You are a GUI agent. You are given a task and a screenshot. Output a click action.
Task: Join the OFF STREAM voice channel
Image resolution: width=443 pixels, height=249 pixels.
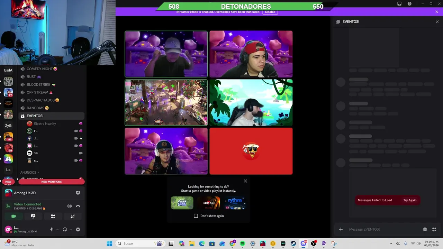tap(51, 92)
